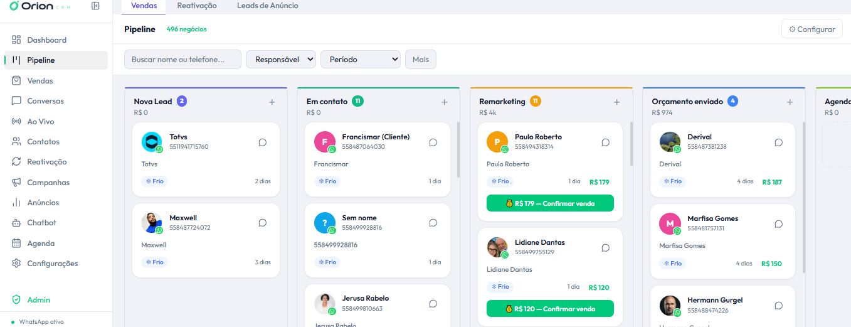Add a deal to Remarketing column
Image resolution: width=851 pixels, height=327 pixels.
coord(616,102)
